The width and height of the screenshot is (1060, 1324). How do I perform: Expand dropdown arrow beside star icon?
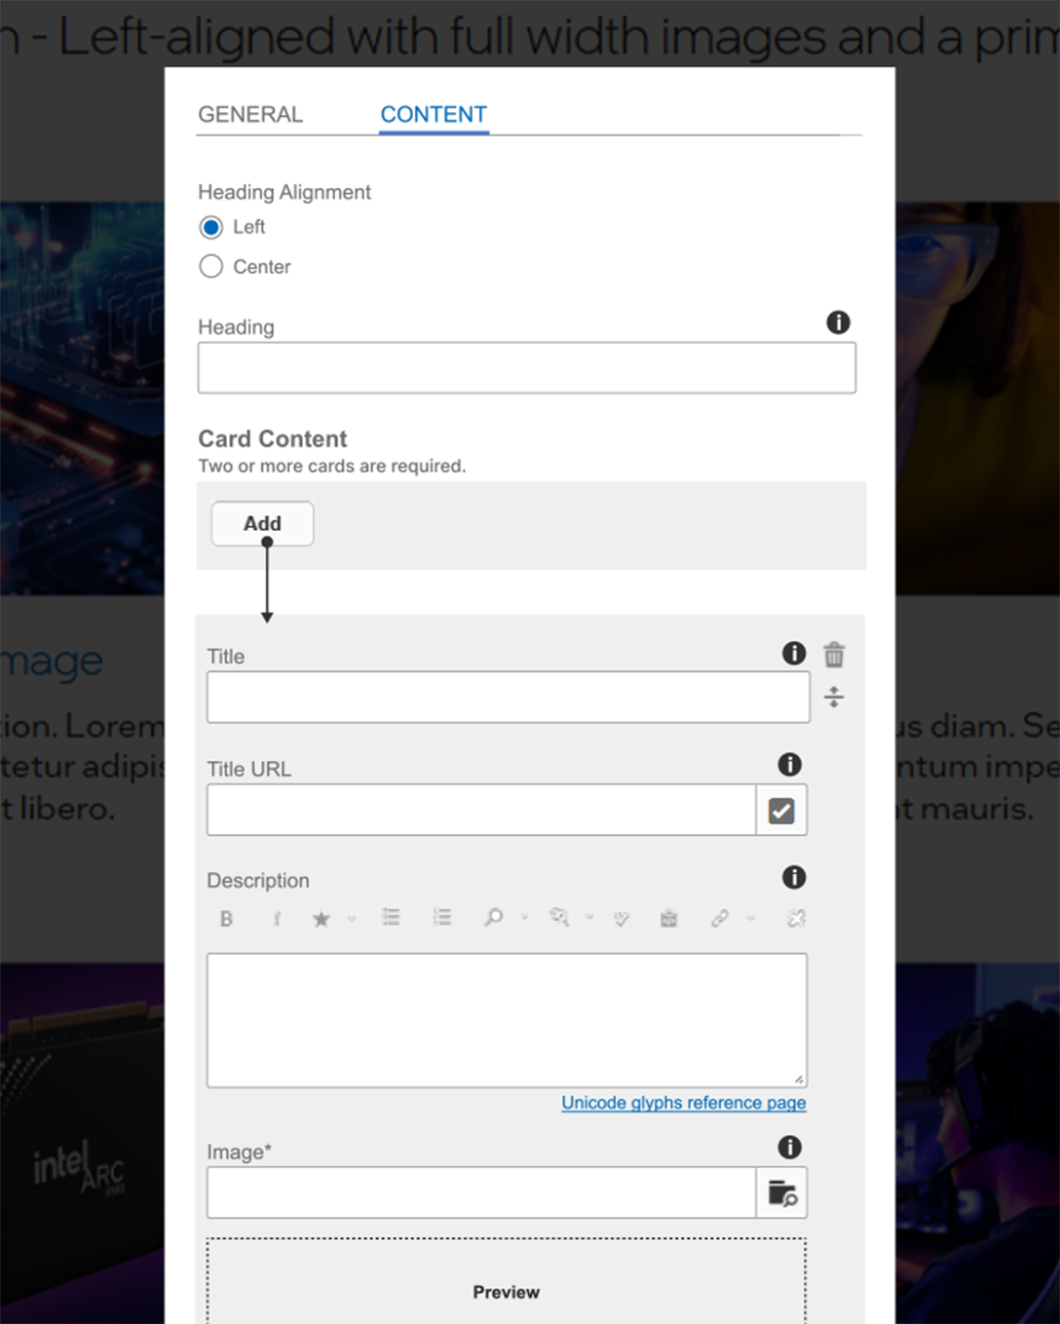[352, 919]
